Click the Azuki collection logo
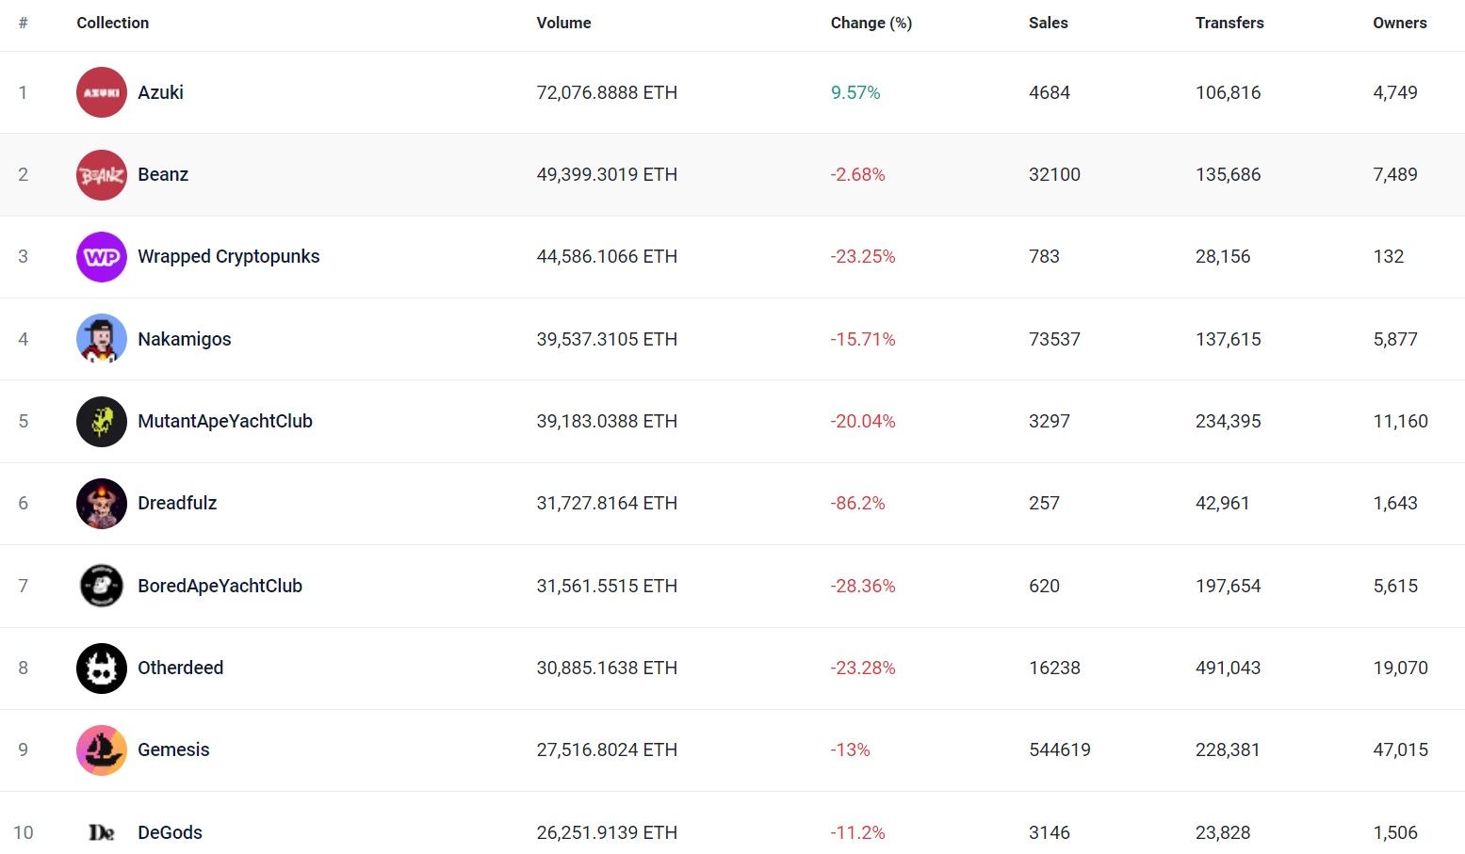 [x=101, y=92]
